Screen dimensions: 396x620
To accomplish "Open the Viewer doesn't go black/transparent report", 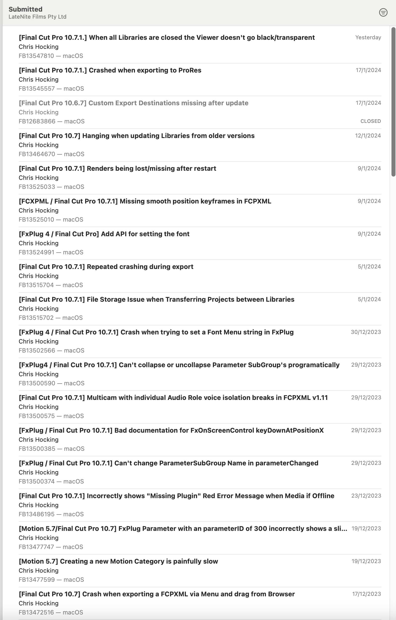I will [x=167, y=38].
